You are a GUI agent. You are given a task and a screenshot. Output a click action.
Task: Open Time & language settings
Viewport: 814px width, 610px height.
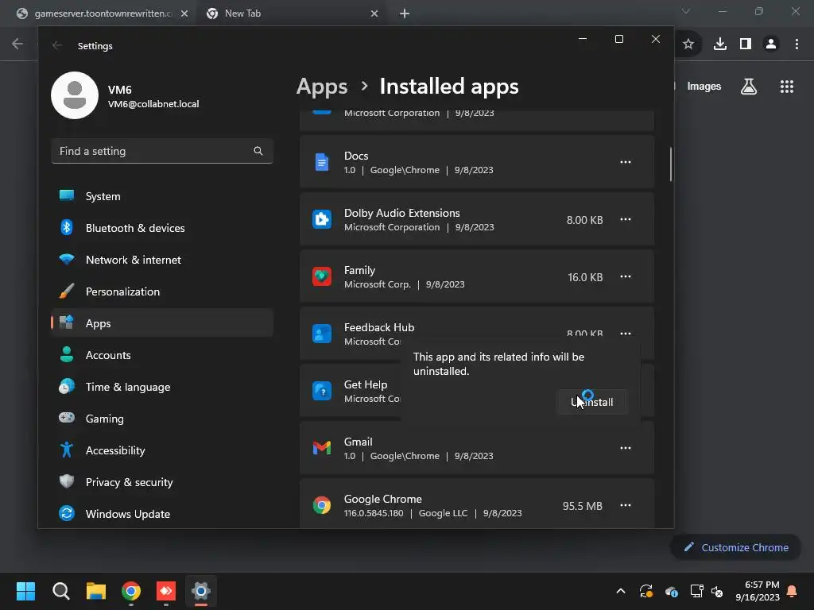[x=162, y=387]
